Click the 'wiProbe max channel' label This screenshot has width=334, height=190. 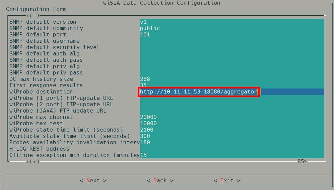point(41,117)
